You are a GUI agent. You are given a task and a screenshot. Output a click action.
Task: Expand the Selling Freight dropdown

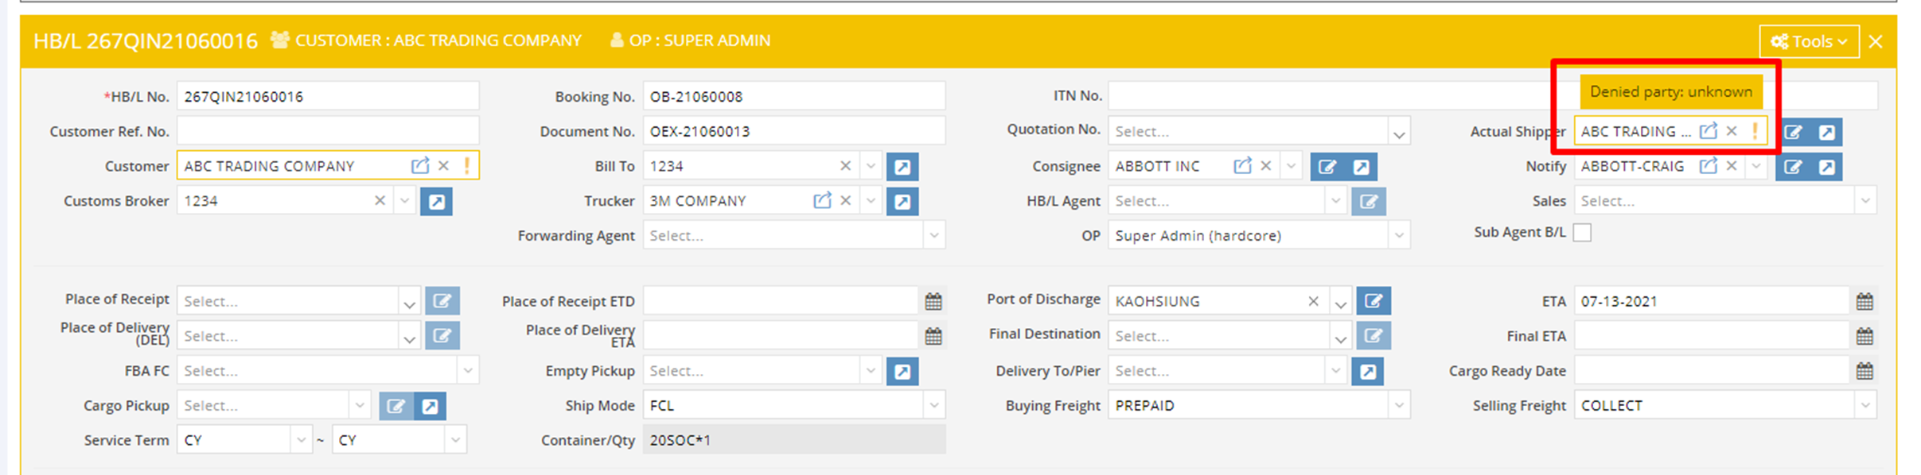pos(1865,406)
